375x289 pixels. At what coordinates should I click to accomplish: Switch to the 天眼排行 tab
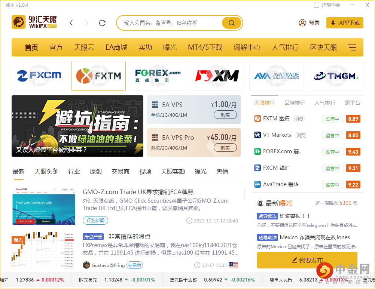tap(264, 103)
